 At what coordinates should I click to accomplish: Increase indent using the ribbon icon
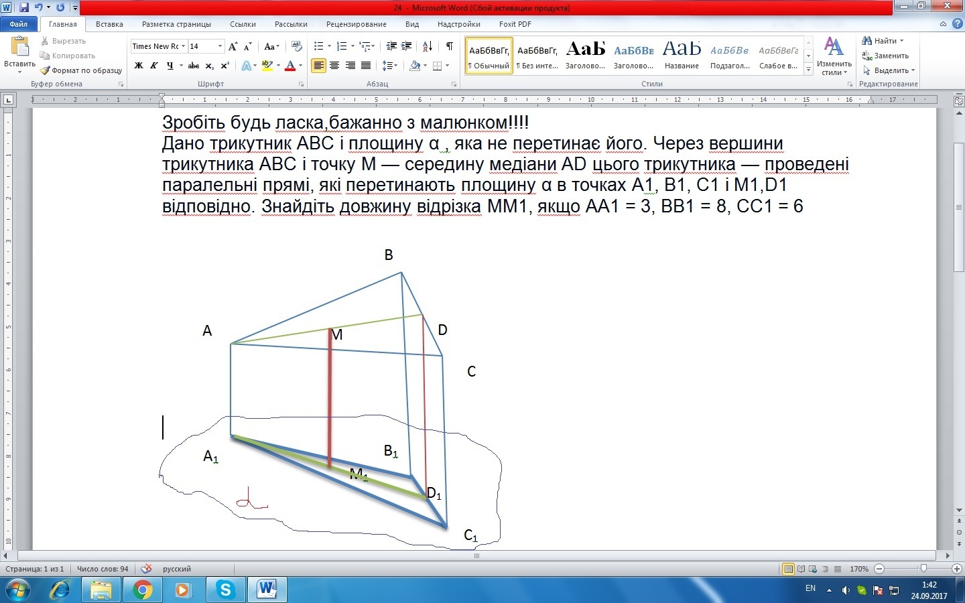[x=407, y=46]
